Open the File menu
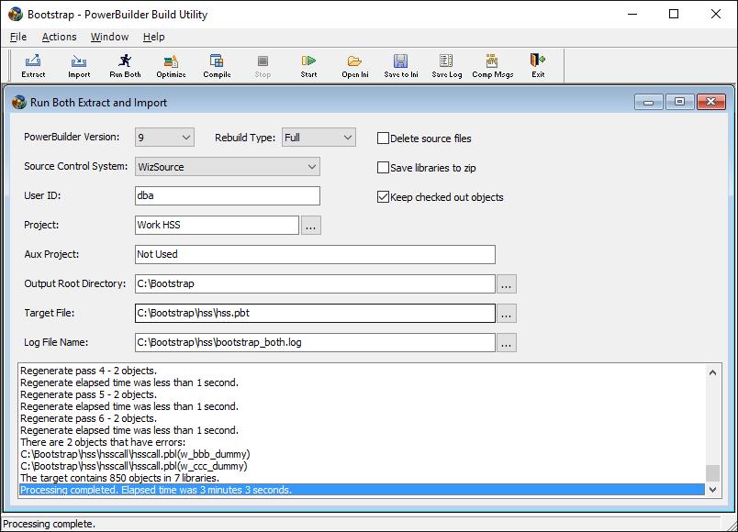This screenshot has width=738, height=532. tap(18, 37)
